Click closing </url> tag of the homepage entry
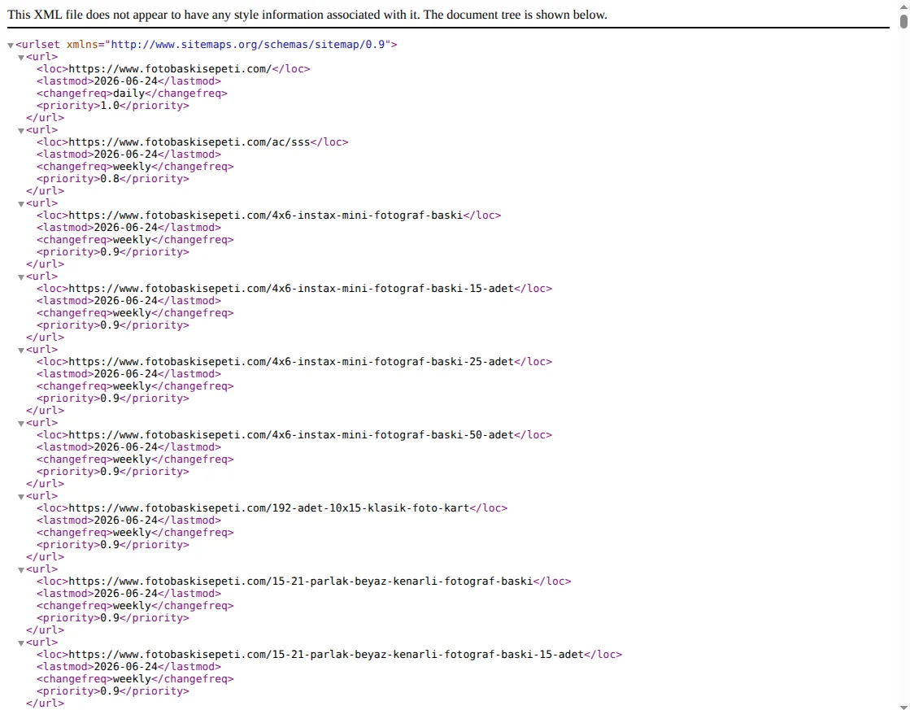Screen dimensions: 910x710 46,117
